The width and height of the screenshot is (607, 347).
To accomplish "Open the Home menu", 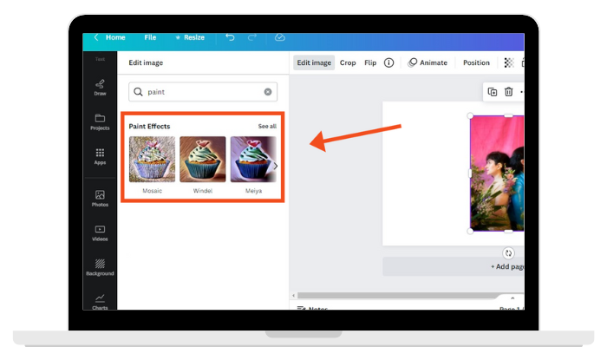I will (115, 37).
